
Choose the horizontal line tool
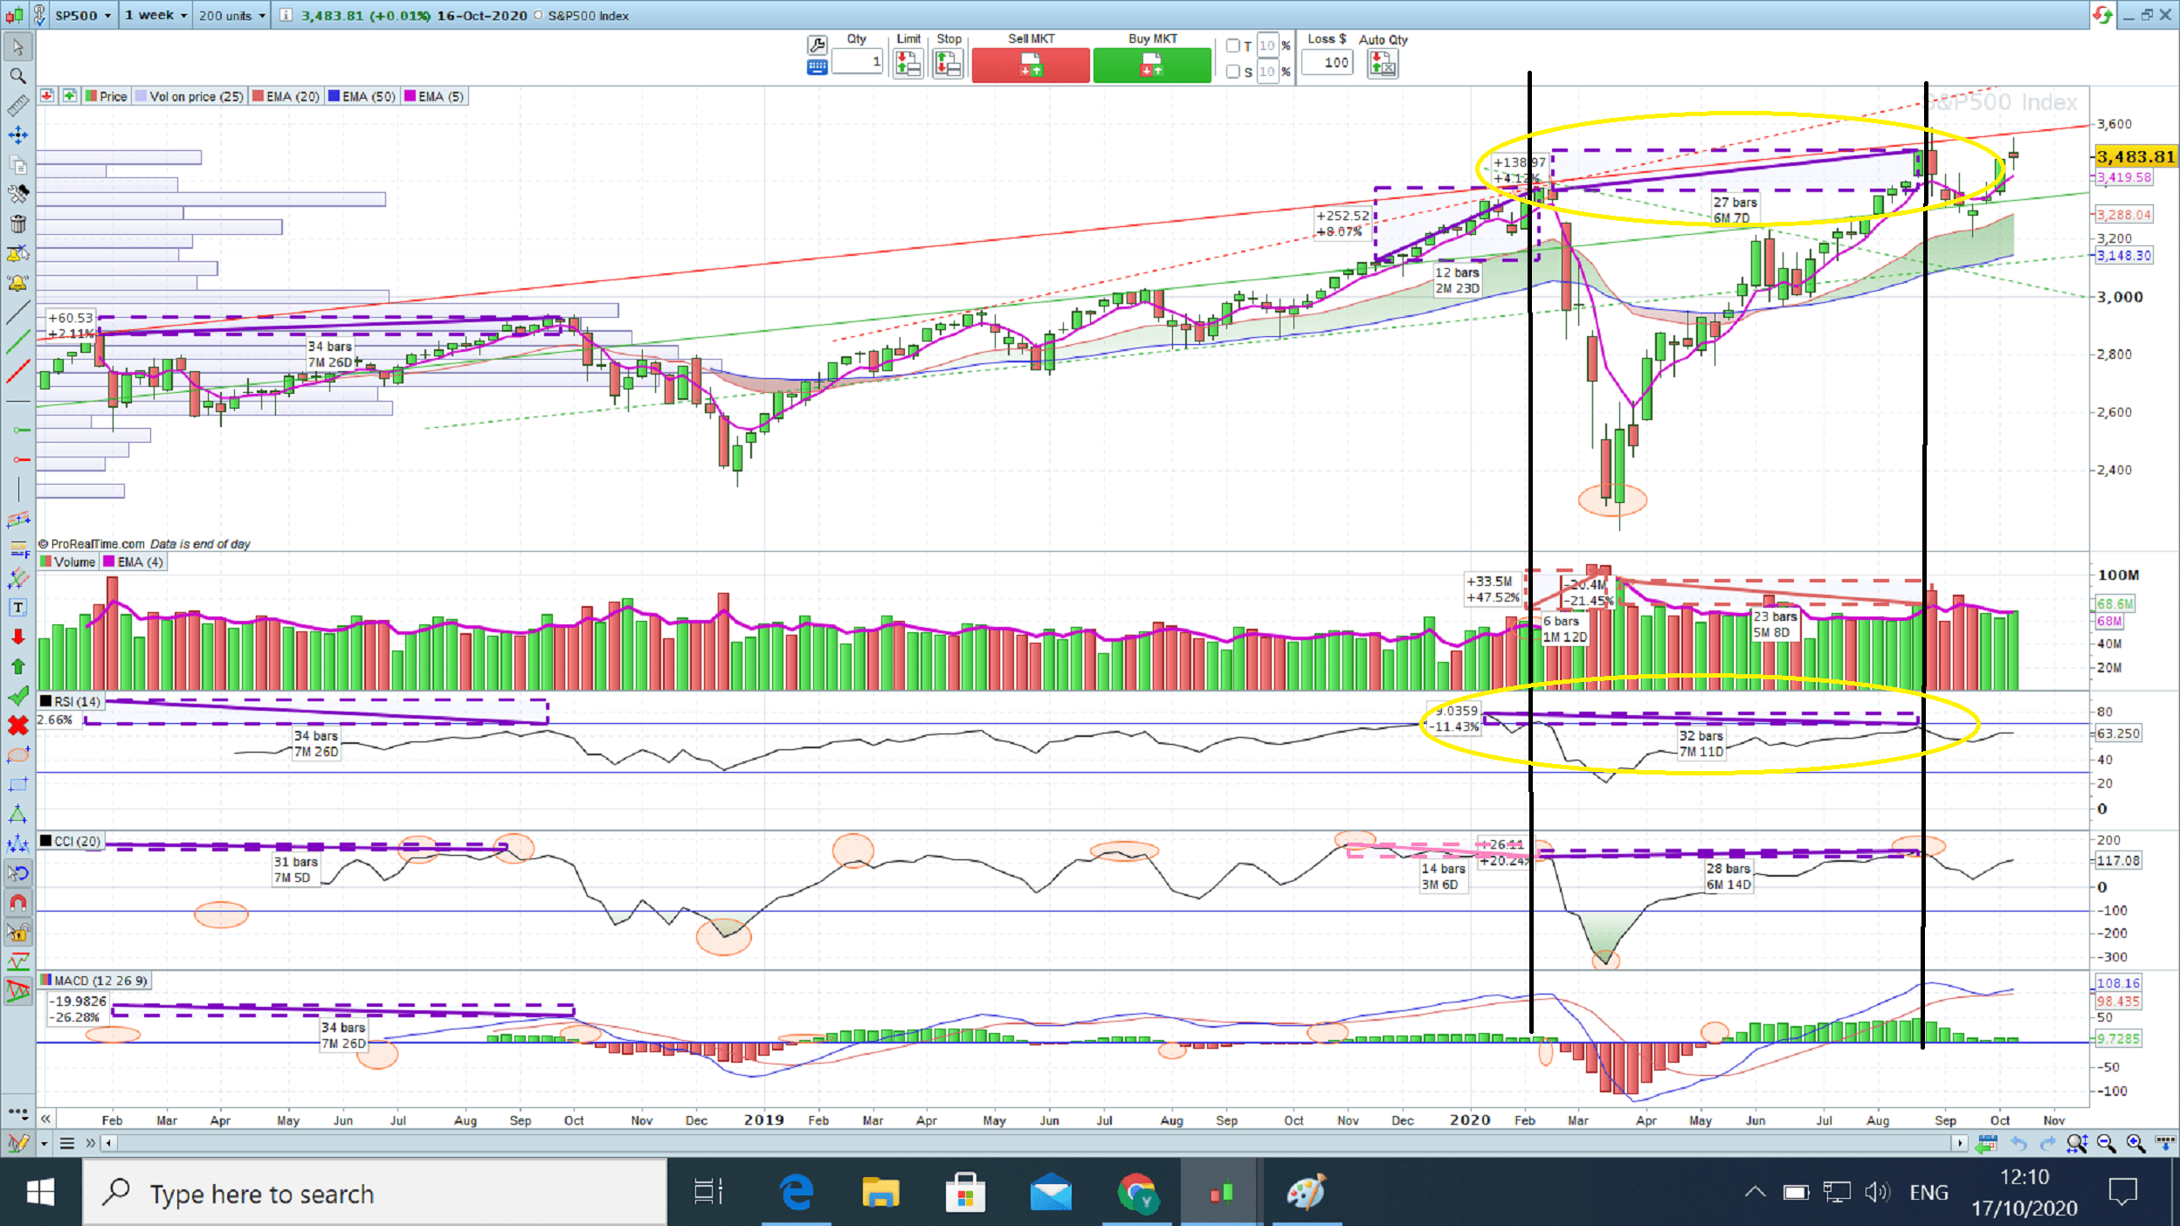pyautogui.click(x=17, y=401)
